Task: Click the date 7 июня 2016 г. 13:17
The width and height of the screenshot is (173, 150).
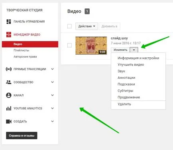Action: pos(126,43)
